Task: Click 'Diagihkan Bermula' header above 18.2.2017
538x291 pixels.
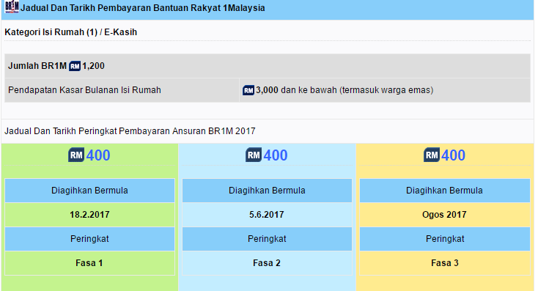Action: point(90,191)
